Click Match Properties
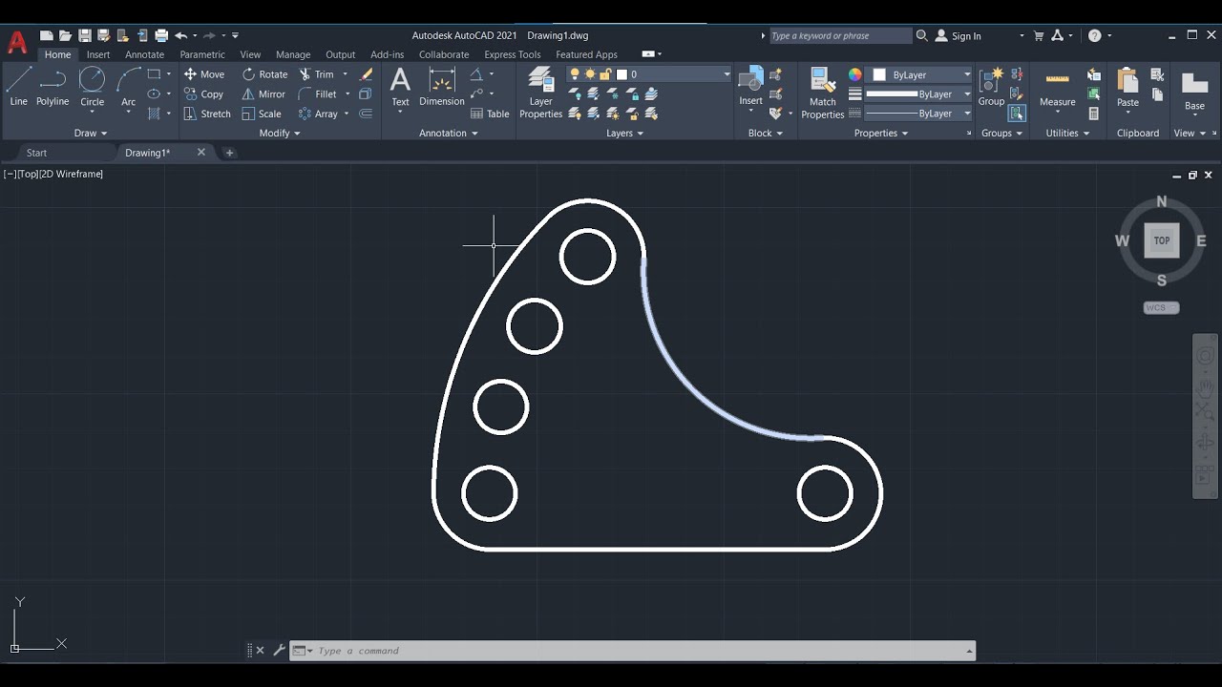The height and width of the screenshot is (687, 1222). pyautogui.click(x=823, y=93)
